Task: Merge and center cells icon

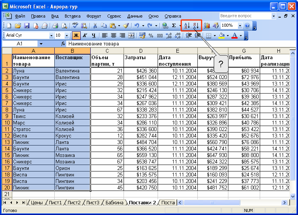Action: pos(131,36)
